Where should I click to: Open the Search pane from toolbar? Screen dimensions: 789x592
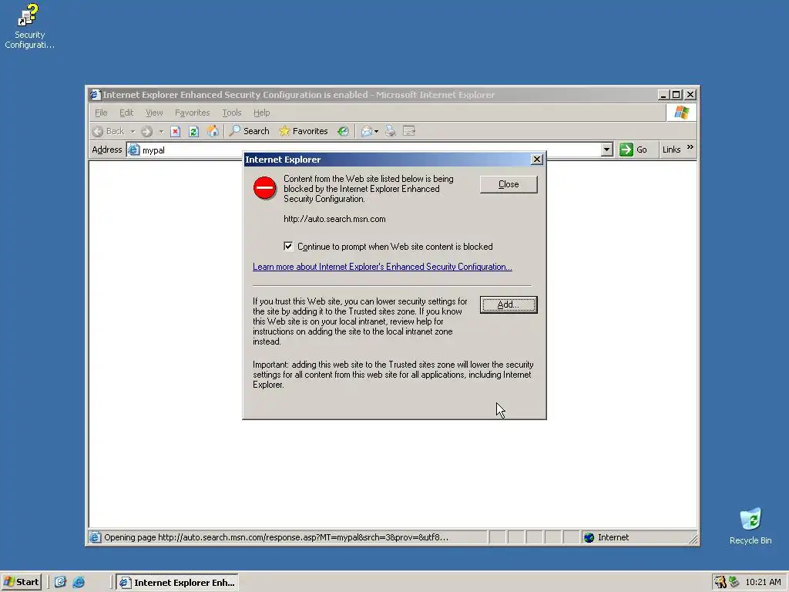click(x=249, y=131)
